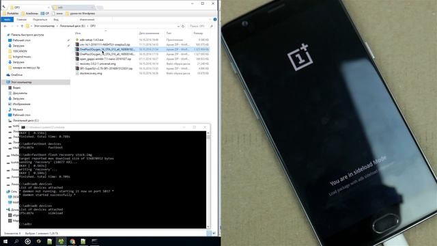Go up one folder level
437x246 pixels.
(x=22, y=26)
